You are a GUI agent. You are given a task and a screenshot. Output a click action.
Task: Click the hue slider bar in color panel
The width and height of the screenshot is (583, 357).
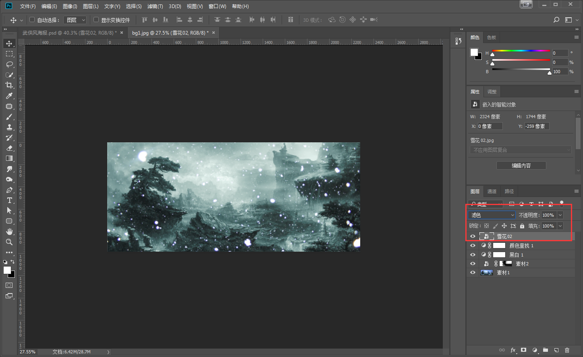521,51
